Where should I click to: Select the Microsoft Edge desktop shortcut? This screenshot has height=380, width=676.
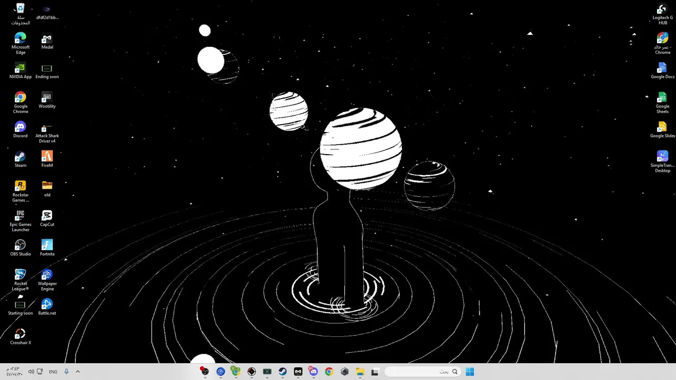[x=20, y=44]
